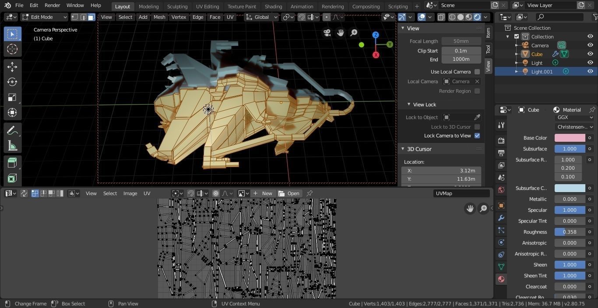This screenshot has width=598, height=308.
Task: Open the Global transform orientation dropdown
Action: (262, 17)
